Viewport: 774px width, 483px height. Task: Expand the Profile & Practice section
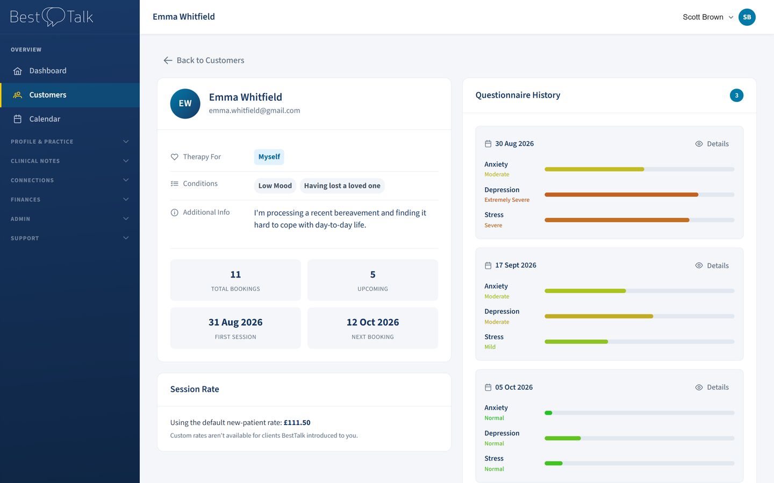pyautogui.click(x=70, y=142)
